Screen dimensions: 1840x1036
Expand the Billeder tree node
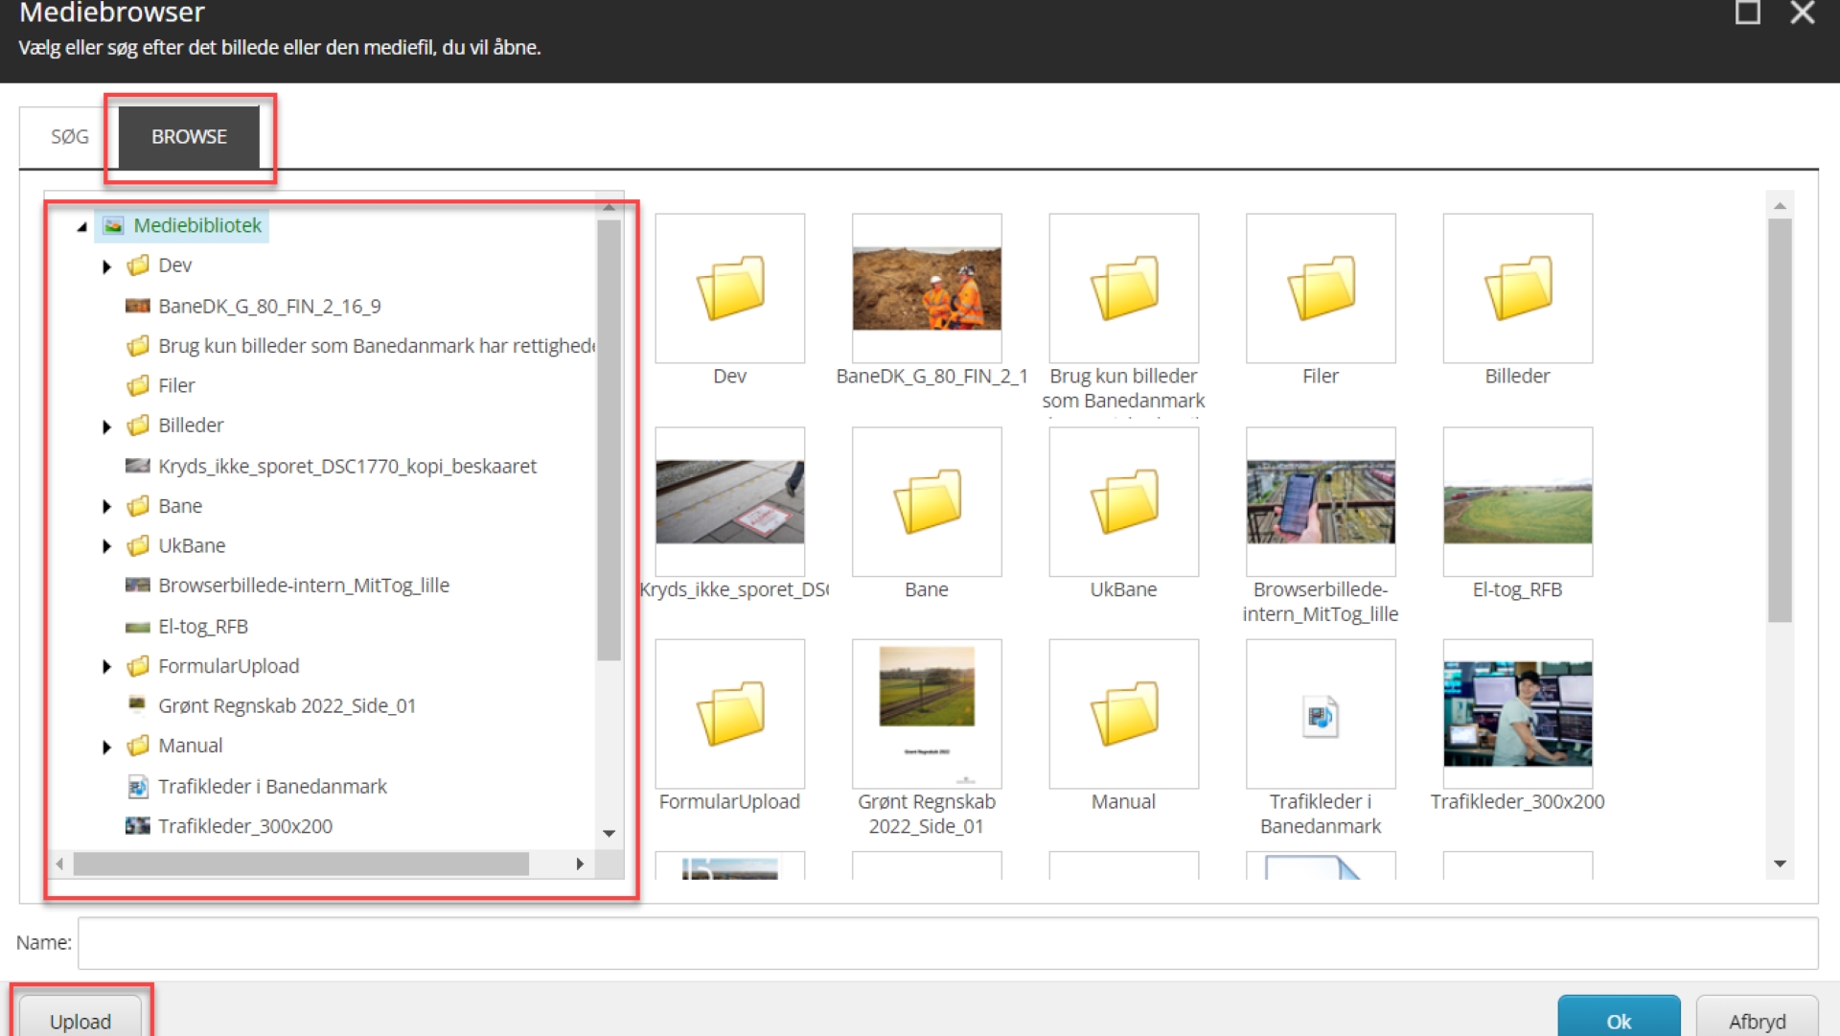point(106,426)
